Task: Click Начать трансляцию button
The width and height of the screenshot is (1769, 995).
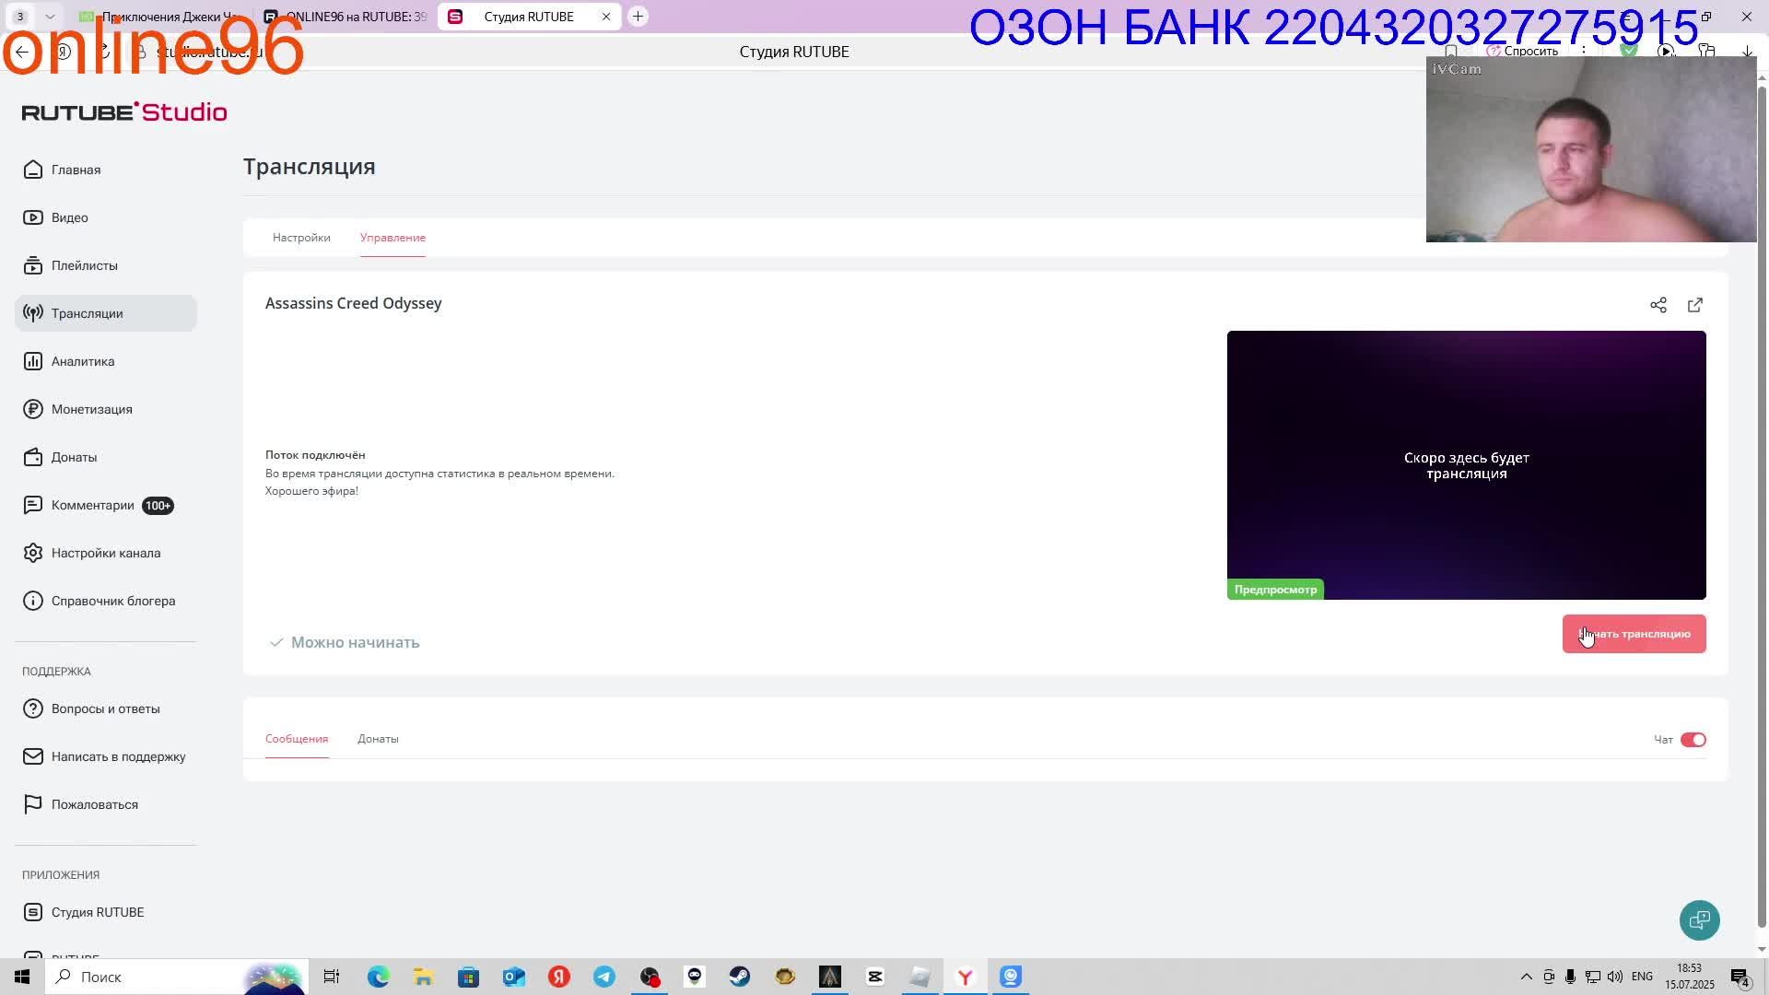Action: coord(1634,634)
